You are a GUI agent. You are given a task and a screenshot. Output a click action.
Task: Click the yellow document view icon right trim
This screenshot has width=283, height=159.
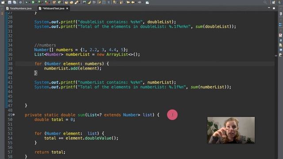(281, 45)
